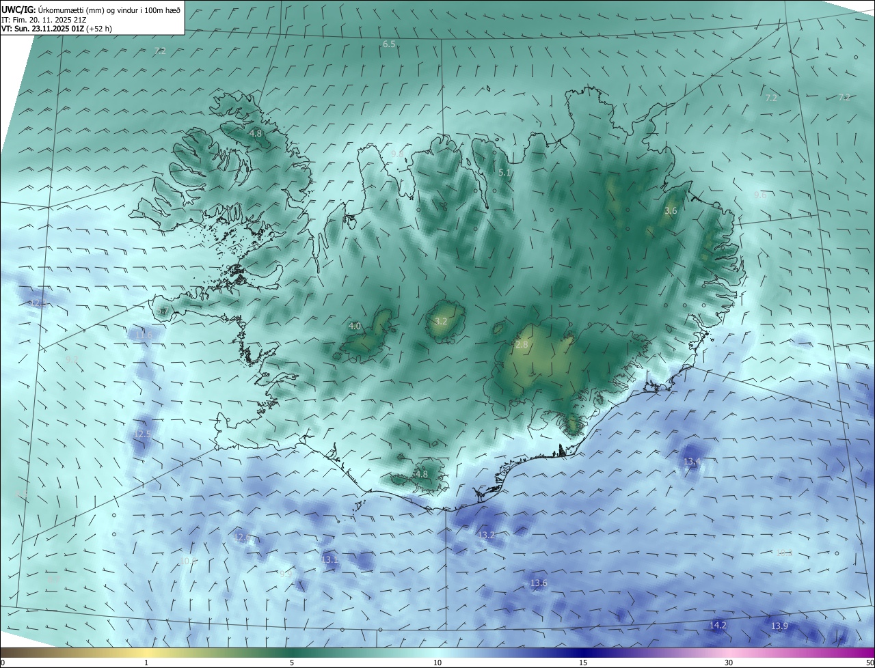The image size is (875, 668).
Task: Click the '12.5' value label over the sea
Action: (142, 434)
